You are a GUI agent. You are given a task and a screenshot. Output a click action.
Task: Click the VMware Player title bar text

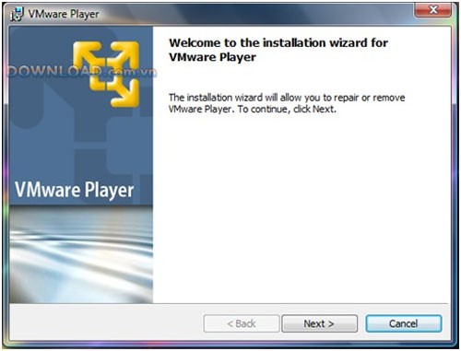coord(64,14)
